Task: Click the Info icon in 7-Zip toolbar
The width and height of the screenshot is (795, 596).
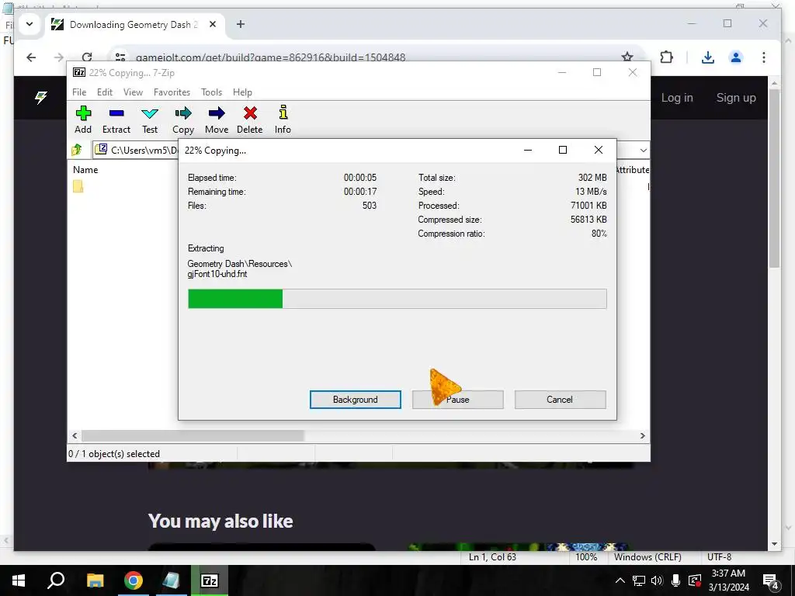Action: coord(283,120)
